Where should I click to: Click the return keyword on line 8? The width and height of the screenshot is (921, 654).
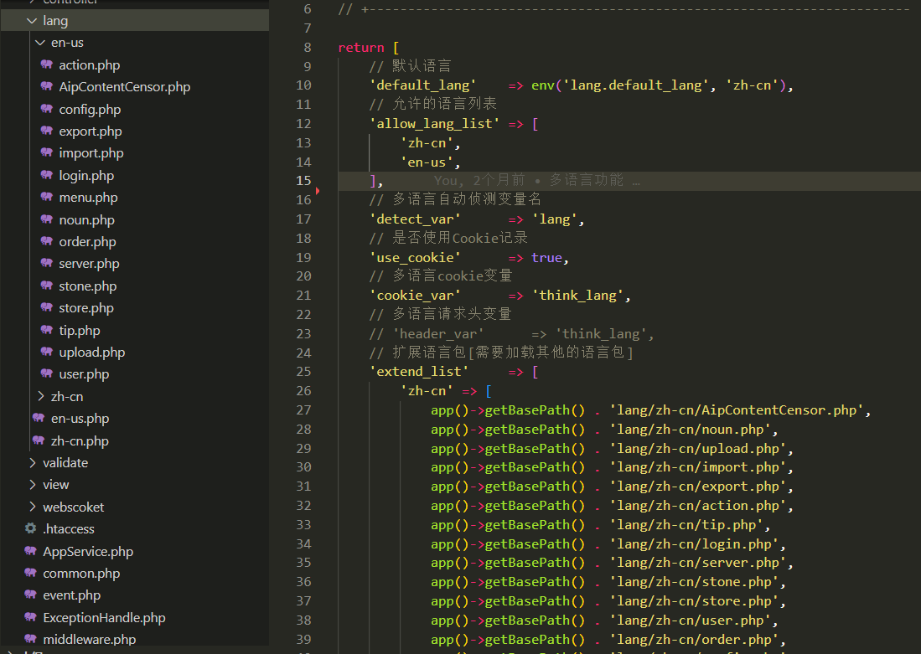[x=361, y=48]
